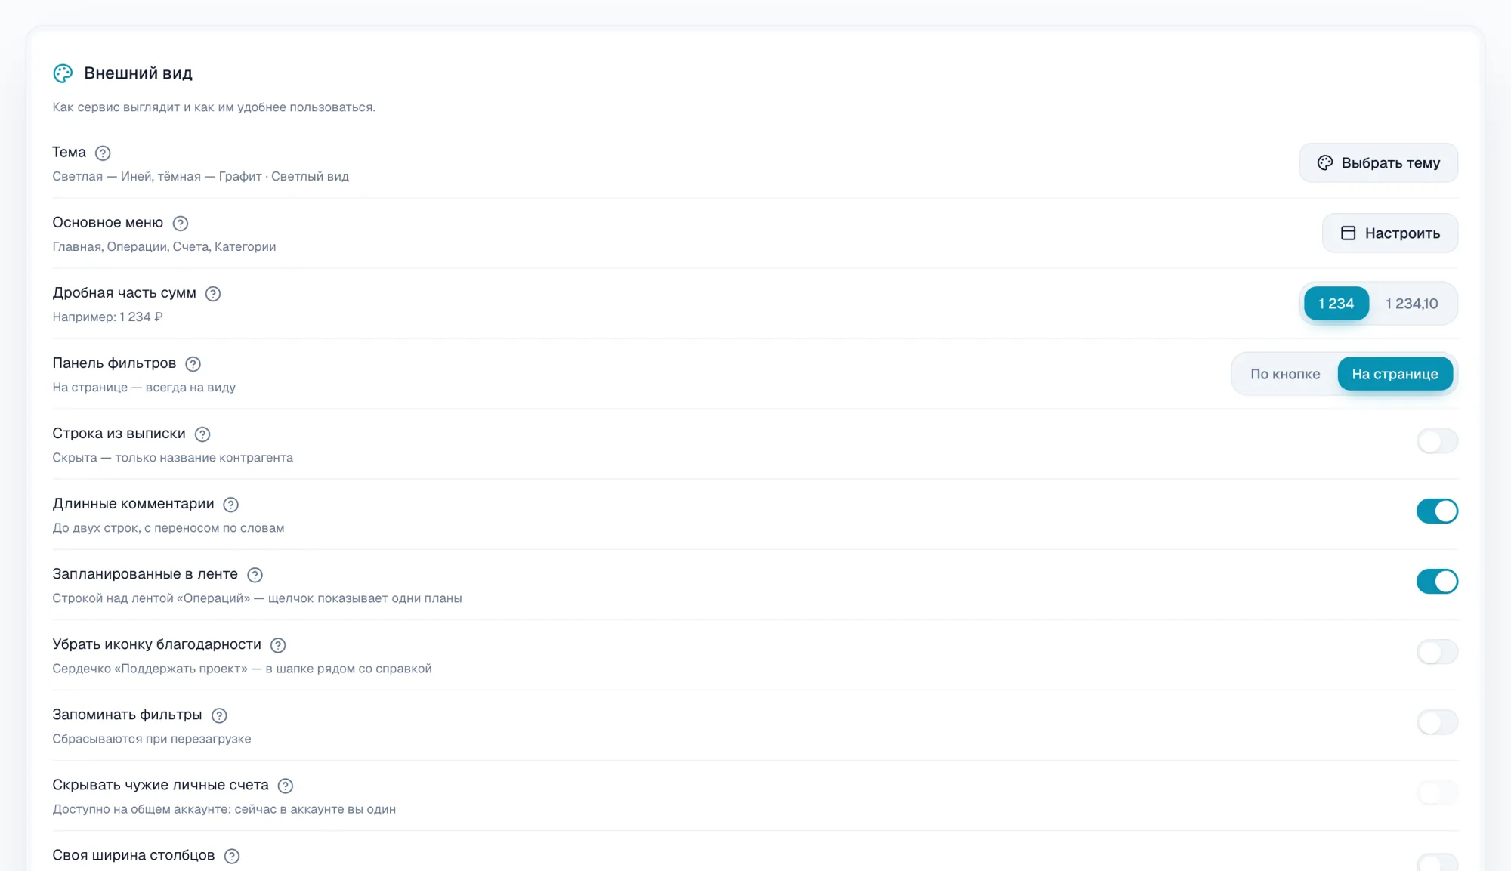This screenshot has width=1511, height=871.
Task: Click help icon for Скрывать чужие личные счета
Action: point(286,785)
